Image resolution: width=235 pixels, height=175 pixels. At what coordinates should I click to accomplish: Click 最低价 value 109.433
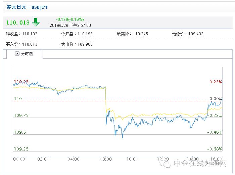click(196, 34)
